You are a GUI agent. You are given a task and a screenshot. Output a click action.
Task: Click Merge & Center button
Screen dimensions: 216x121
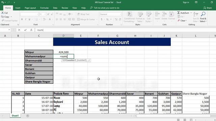point(86,19)
